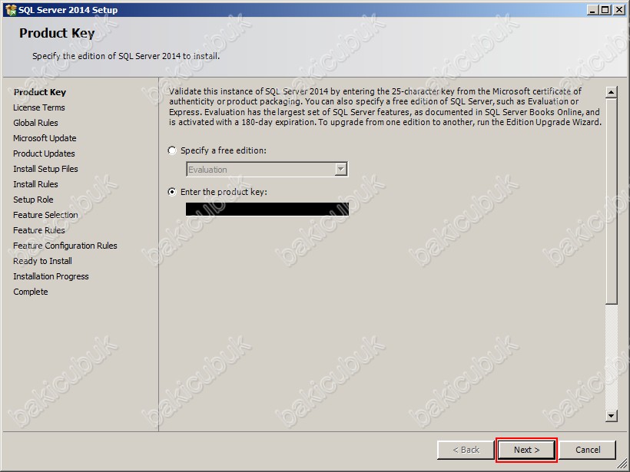
Task: Click the 'Specify the edition of SQL Server 2014' subtitle
Action: click(126, 56)
